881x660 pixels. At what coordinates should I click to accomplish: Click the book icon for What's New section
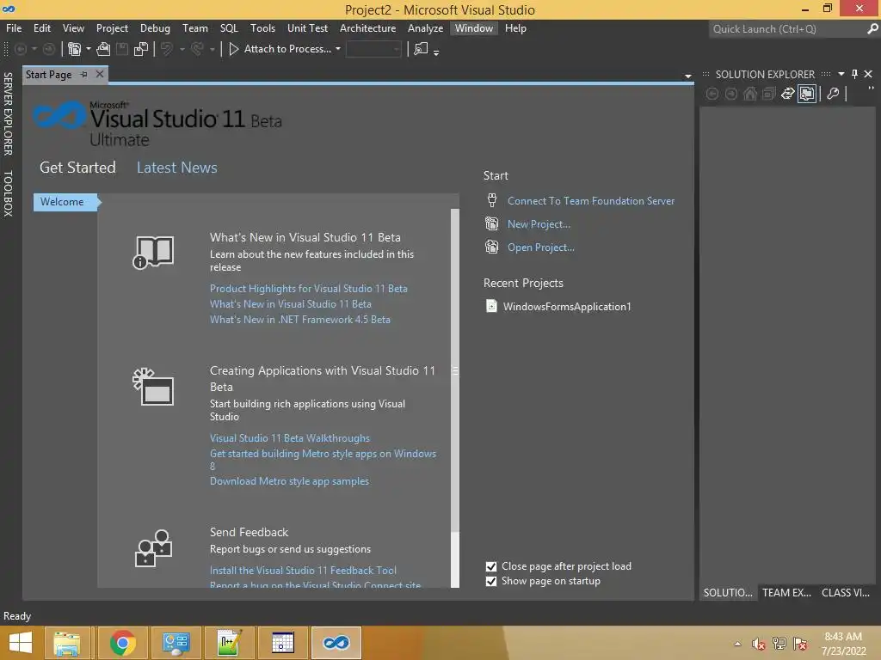153,253
